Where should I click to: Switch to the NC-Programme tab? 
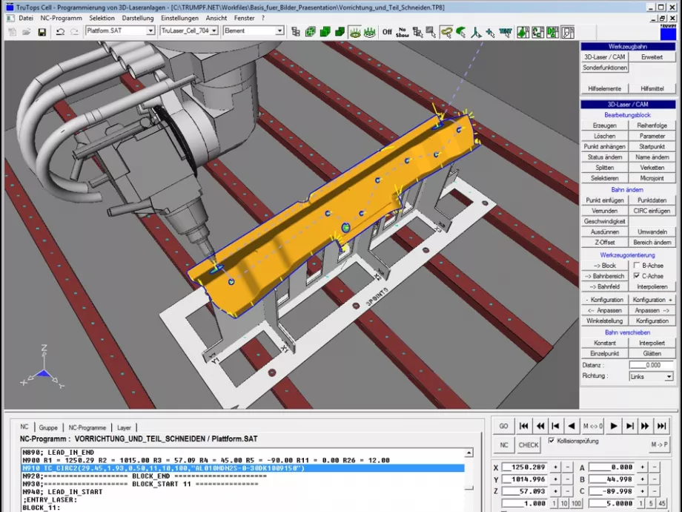tap(87, 427)
